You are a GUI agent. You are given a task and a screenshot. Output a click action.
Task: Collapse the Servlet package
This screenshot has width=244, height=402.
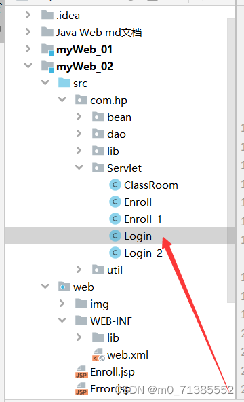79,168
